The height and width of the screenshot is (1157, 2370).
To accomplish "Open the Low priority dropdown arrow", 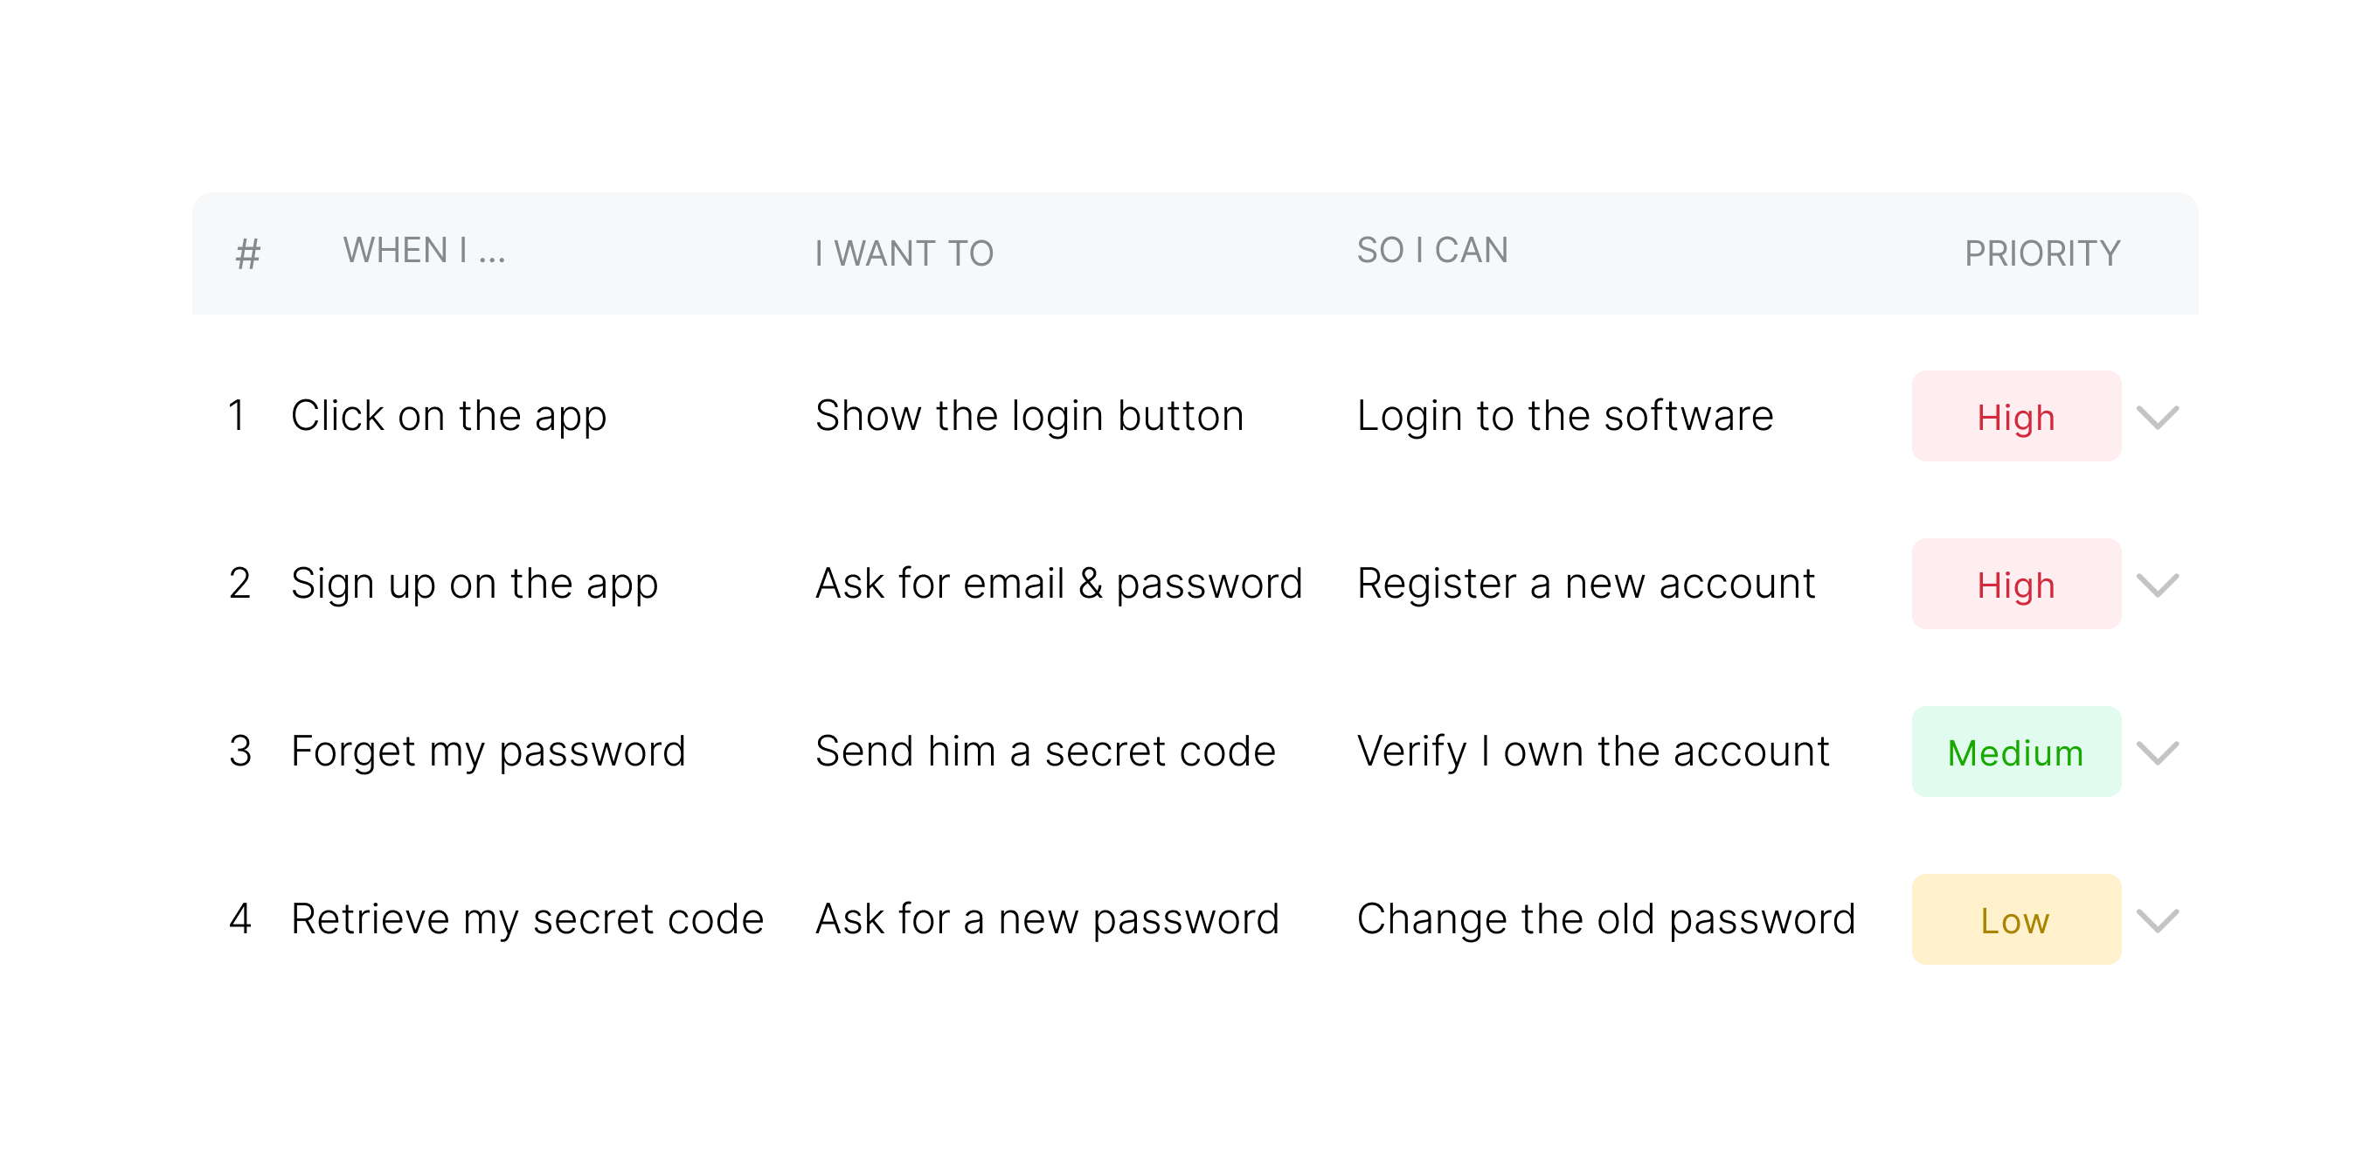I will point(2157,919).
